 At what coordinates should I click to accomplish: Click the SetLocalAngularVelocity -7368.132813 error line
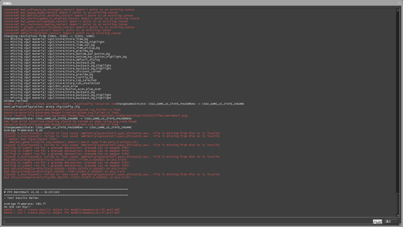(x=64, y=172)
